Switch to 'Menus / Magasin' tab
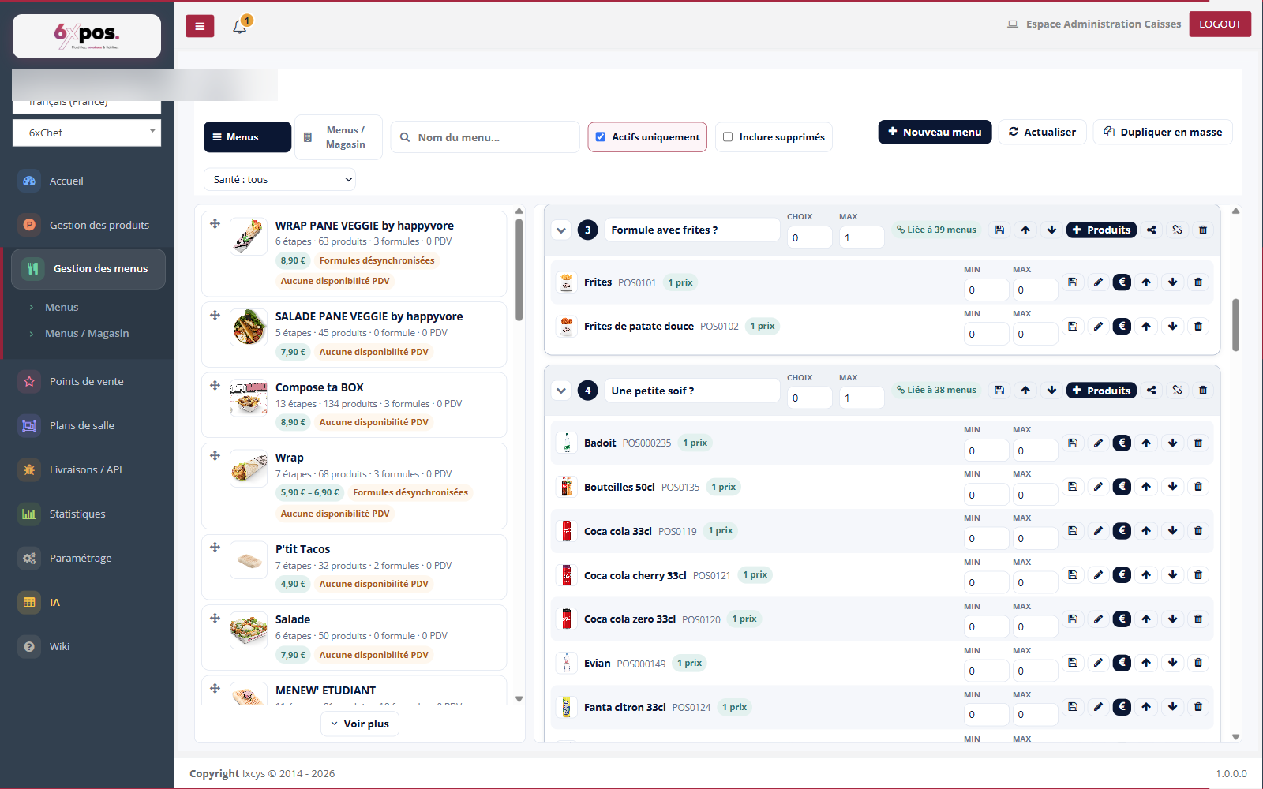Viewport: 1263px width, 789px height. pyautogui.click(x=339, y=137)
